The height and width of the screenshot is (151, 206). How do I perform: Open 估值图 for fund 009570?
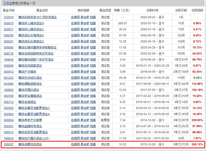(75, 23)
